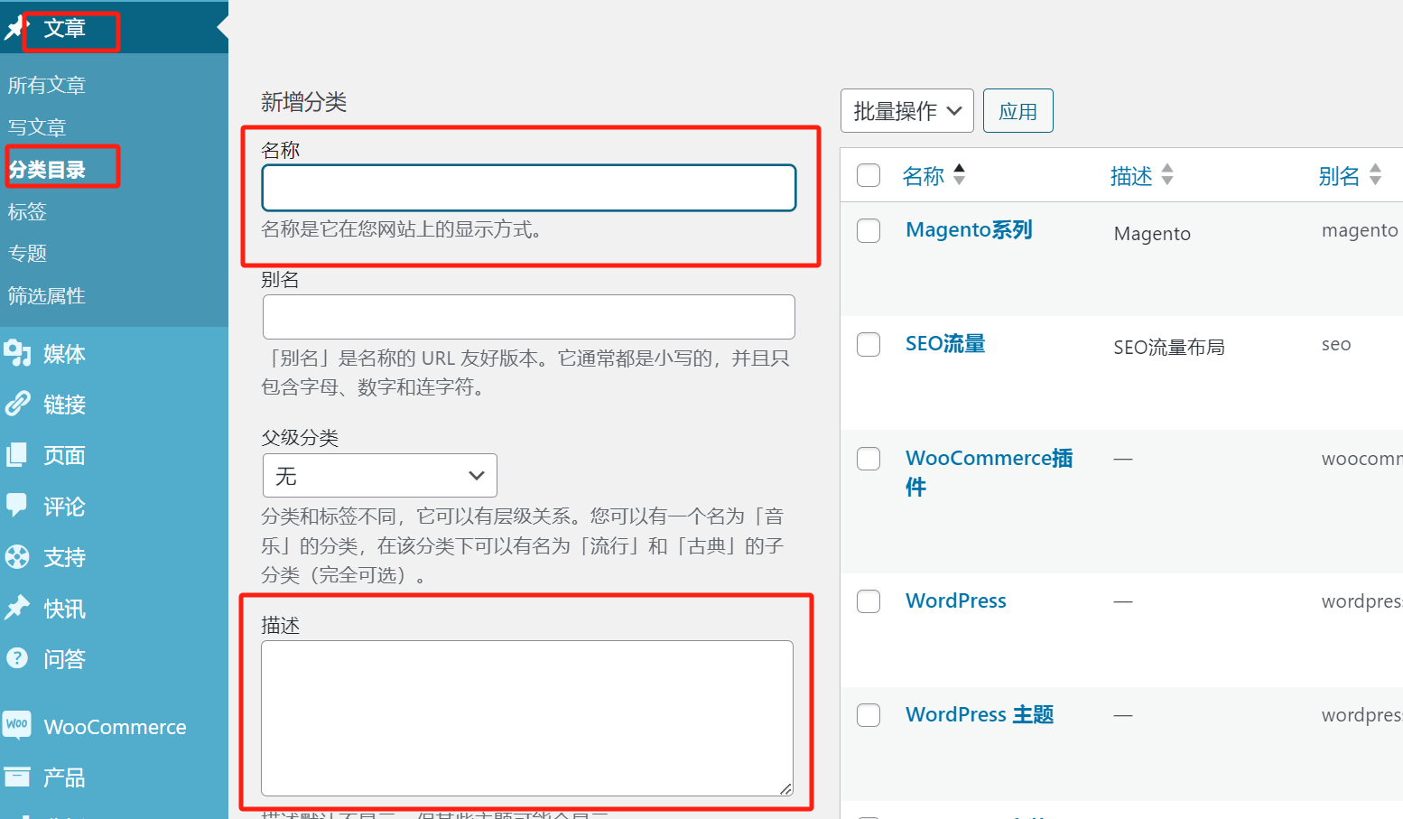Open the 父级分类 dropdown showing 无

[379, 475]
